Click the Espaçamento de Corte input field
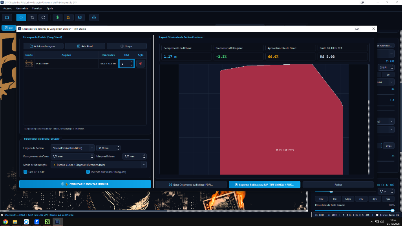The width and height of the screenshot is (402, 226). click(x=72, y=156)
